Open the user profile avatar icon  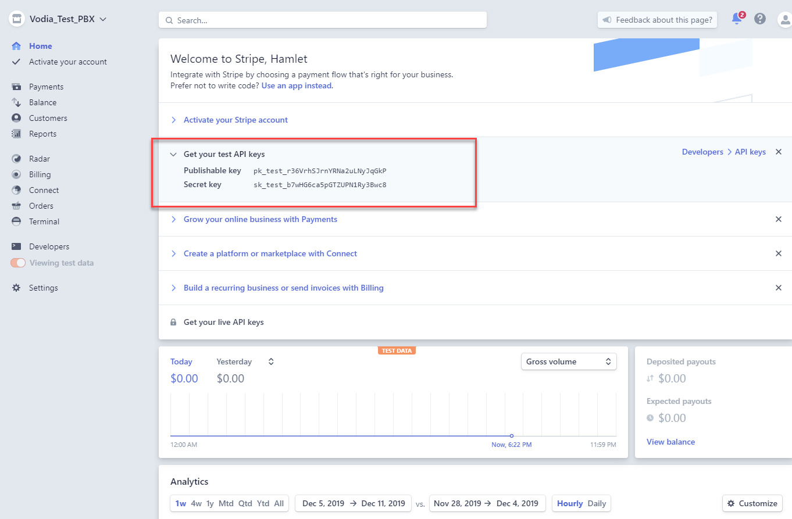pyautogui.click(x=785, y=19)
